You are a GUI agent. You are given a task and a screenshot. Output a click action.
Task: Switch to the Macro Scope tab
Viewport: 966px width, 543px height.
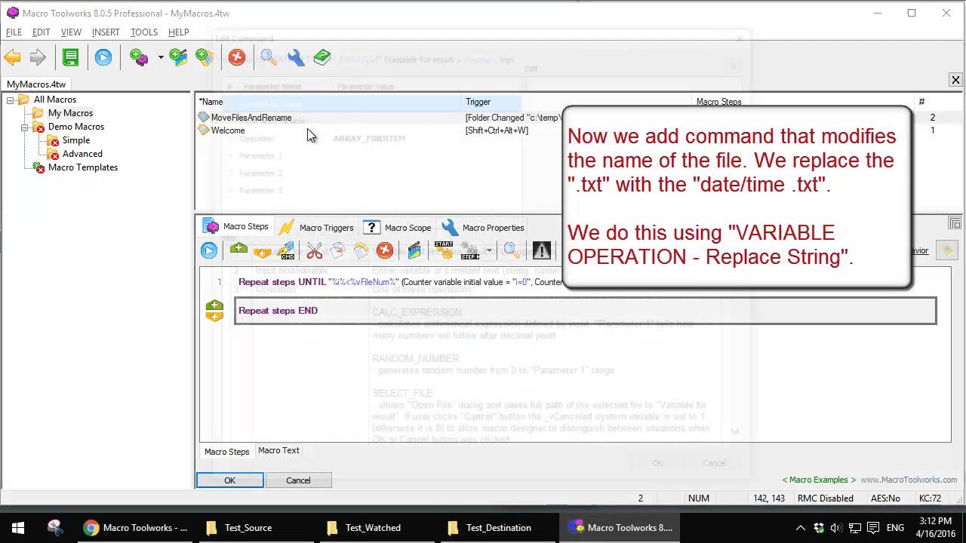398,227
